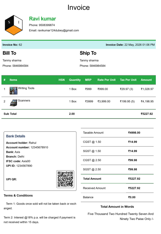The image size is (161, 234).
Task: Click the Total Amount label
Action: coord(92,179)
